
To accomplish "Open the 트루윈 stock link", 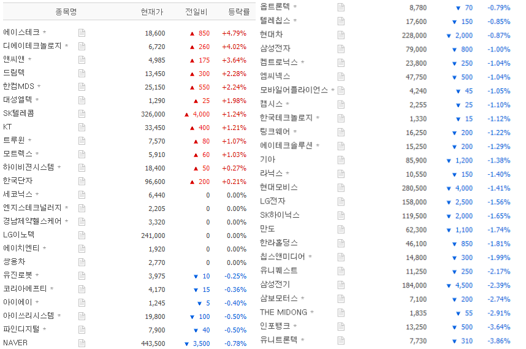I will [x=13, y=140].
